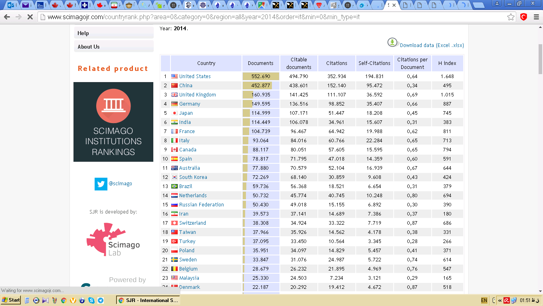Launch Skype from the quick launch bar
Screen dimensions: 543x306
(91, 300)
